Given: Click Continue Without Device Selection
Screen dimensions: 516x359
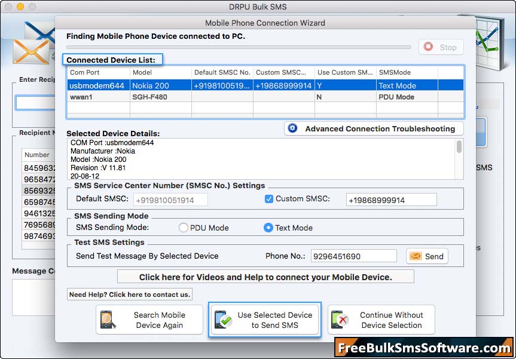Looking at the screenshot, I should [x=381, y=320].
